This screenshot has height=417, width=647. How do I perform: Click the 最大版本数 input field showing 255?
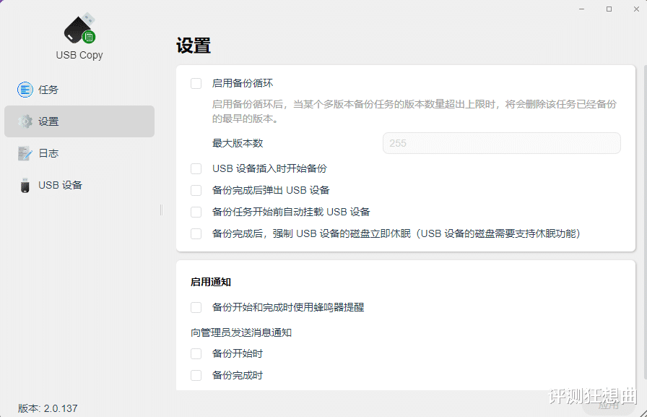click(x=501, y=143)
